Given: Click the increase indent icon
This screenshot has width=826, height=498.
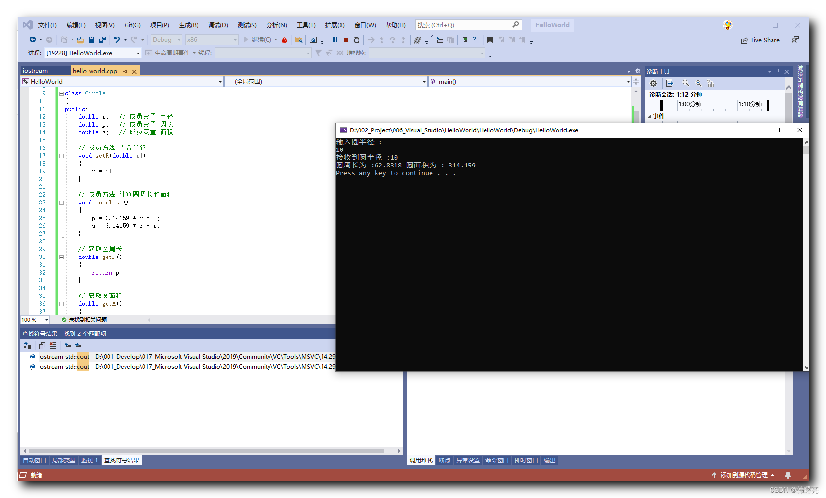Looking at the screenshot, I should (465, 40).
